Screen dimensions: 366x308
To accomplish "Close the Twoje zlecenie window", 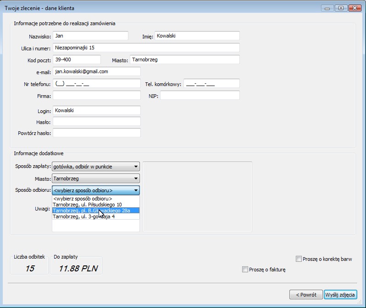I will click(x=353, y=8).
